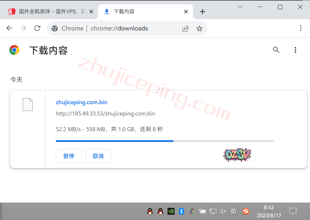Open the downloads page more actions menu
The image size is (310, 220).
click(x=295, y=50)
